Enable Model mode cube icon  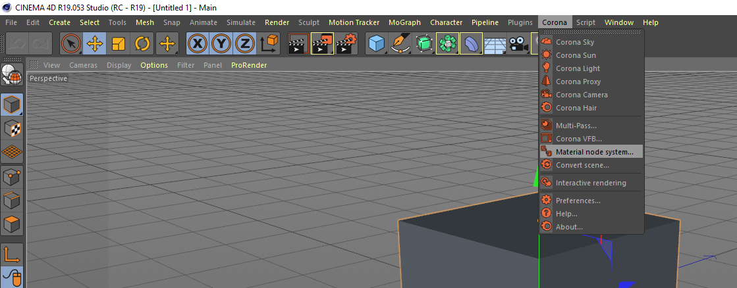pyautogui.click(x=12, y=104)
